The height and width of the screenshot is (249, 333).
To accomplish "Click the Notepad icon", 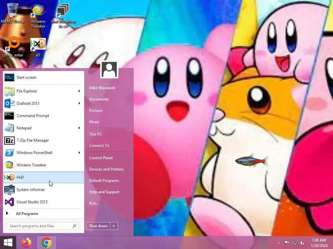I will pyautogui.click(x=9, y=128).
